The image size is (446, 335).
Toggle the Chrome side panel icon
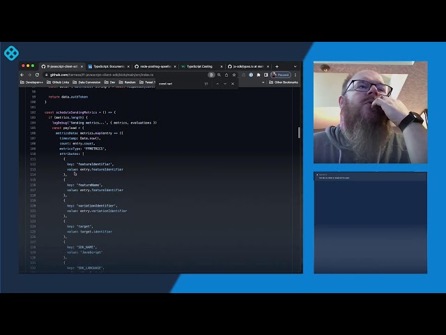pyautogui.click(x=266, y=75)
